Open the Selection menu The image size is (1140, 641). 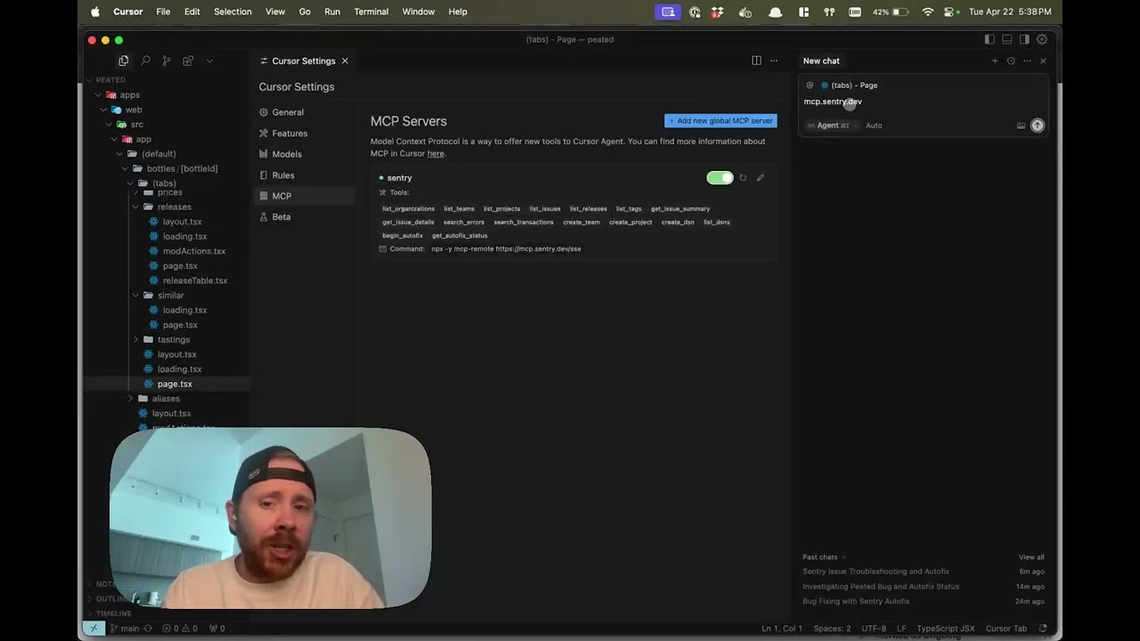pyautogui.click(x=232, y=12)
